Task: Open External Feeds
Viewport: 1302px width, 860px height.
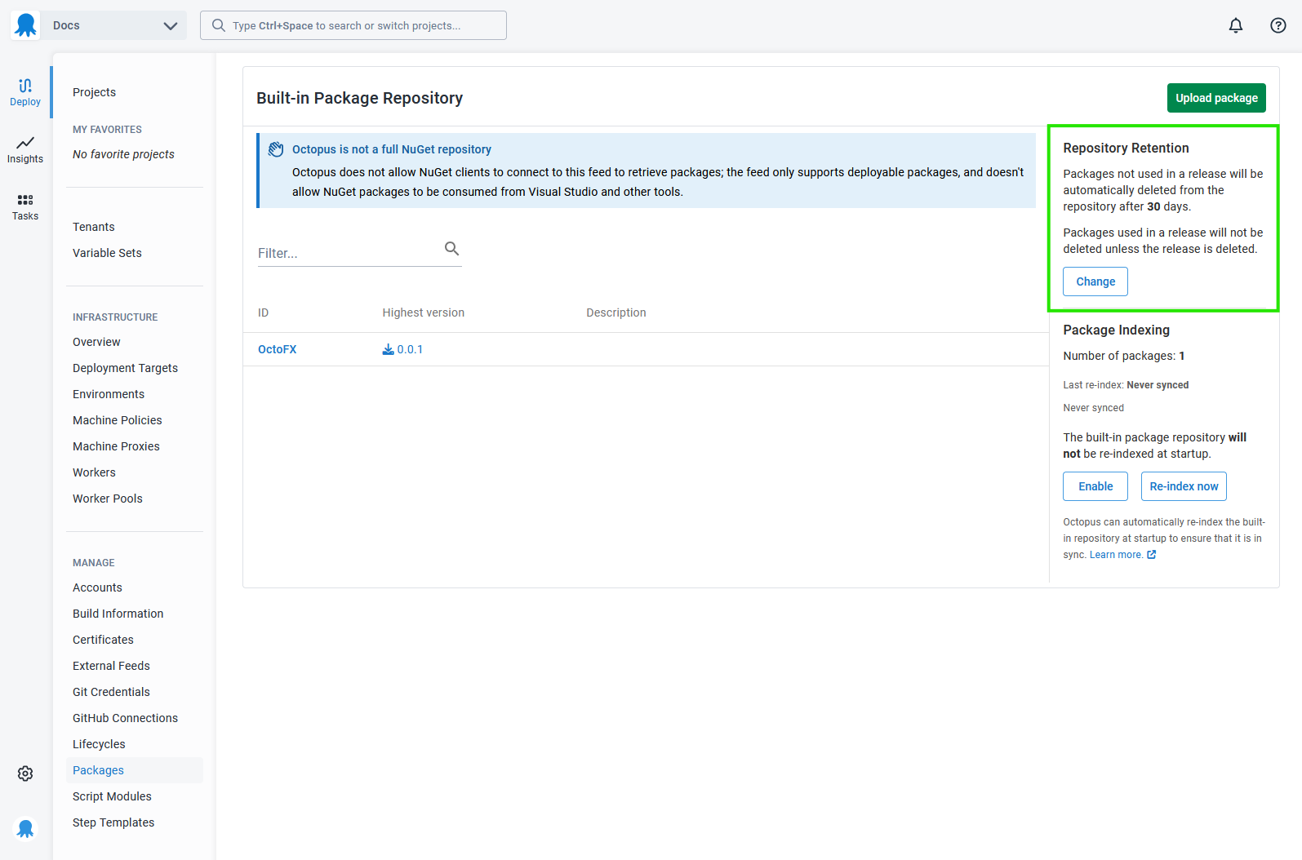Action: [111, 666]
